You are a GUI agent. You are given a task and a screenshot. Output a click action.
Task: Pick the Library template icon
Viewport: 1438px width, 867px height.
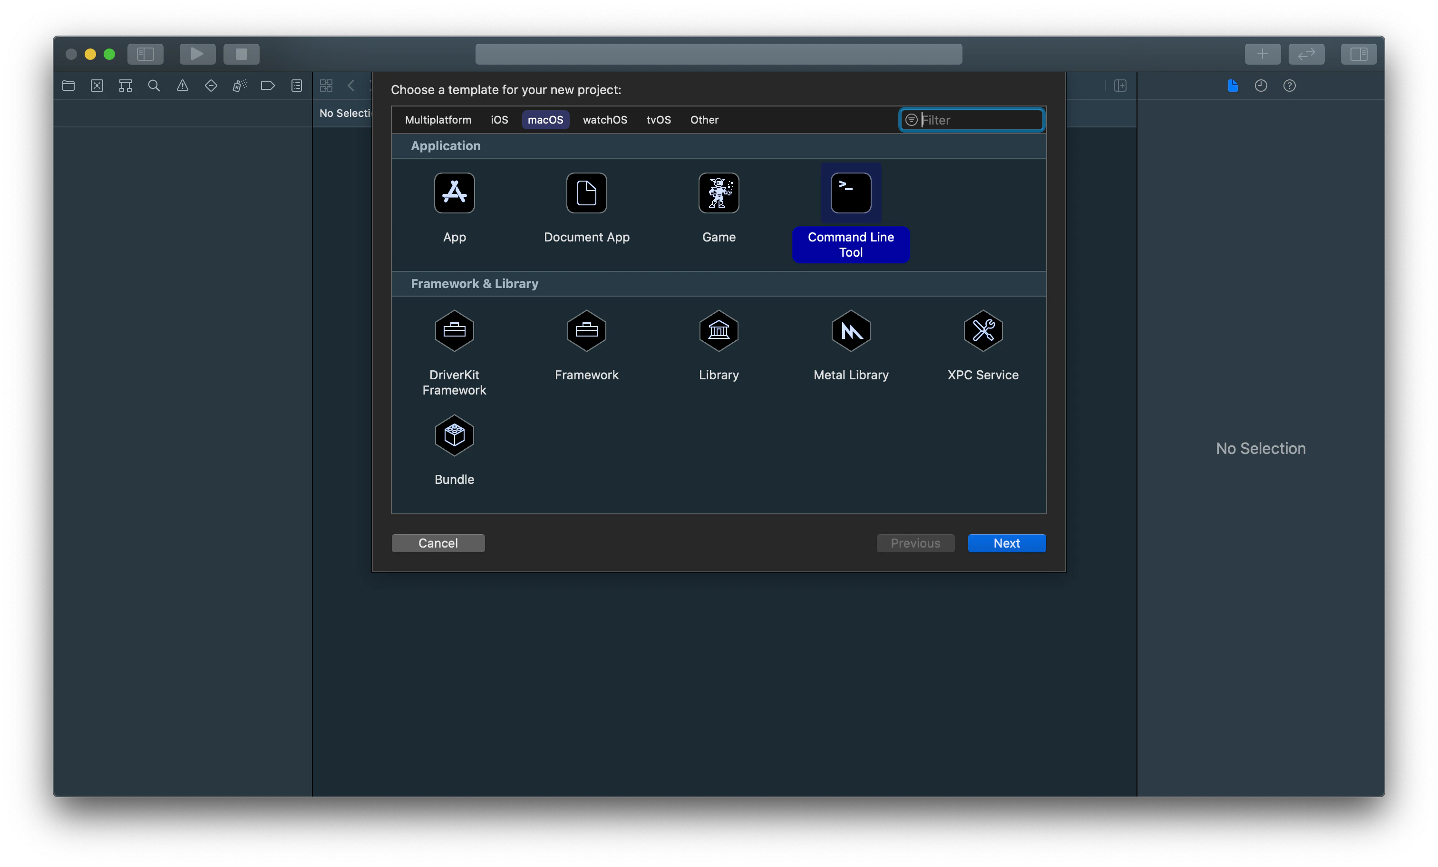pos(719,331)
